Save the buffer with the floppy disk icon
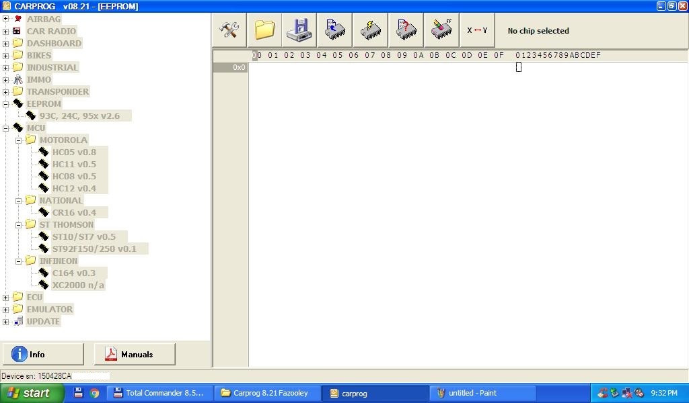 (299, 30)
